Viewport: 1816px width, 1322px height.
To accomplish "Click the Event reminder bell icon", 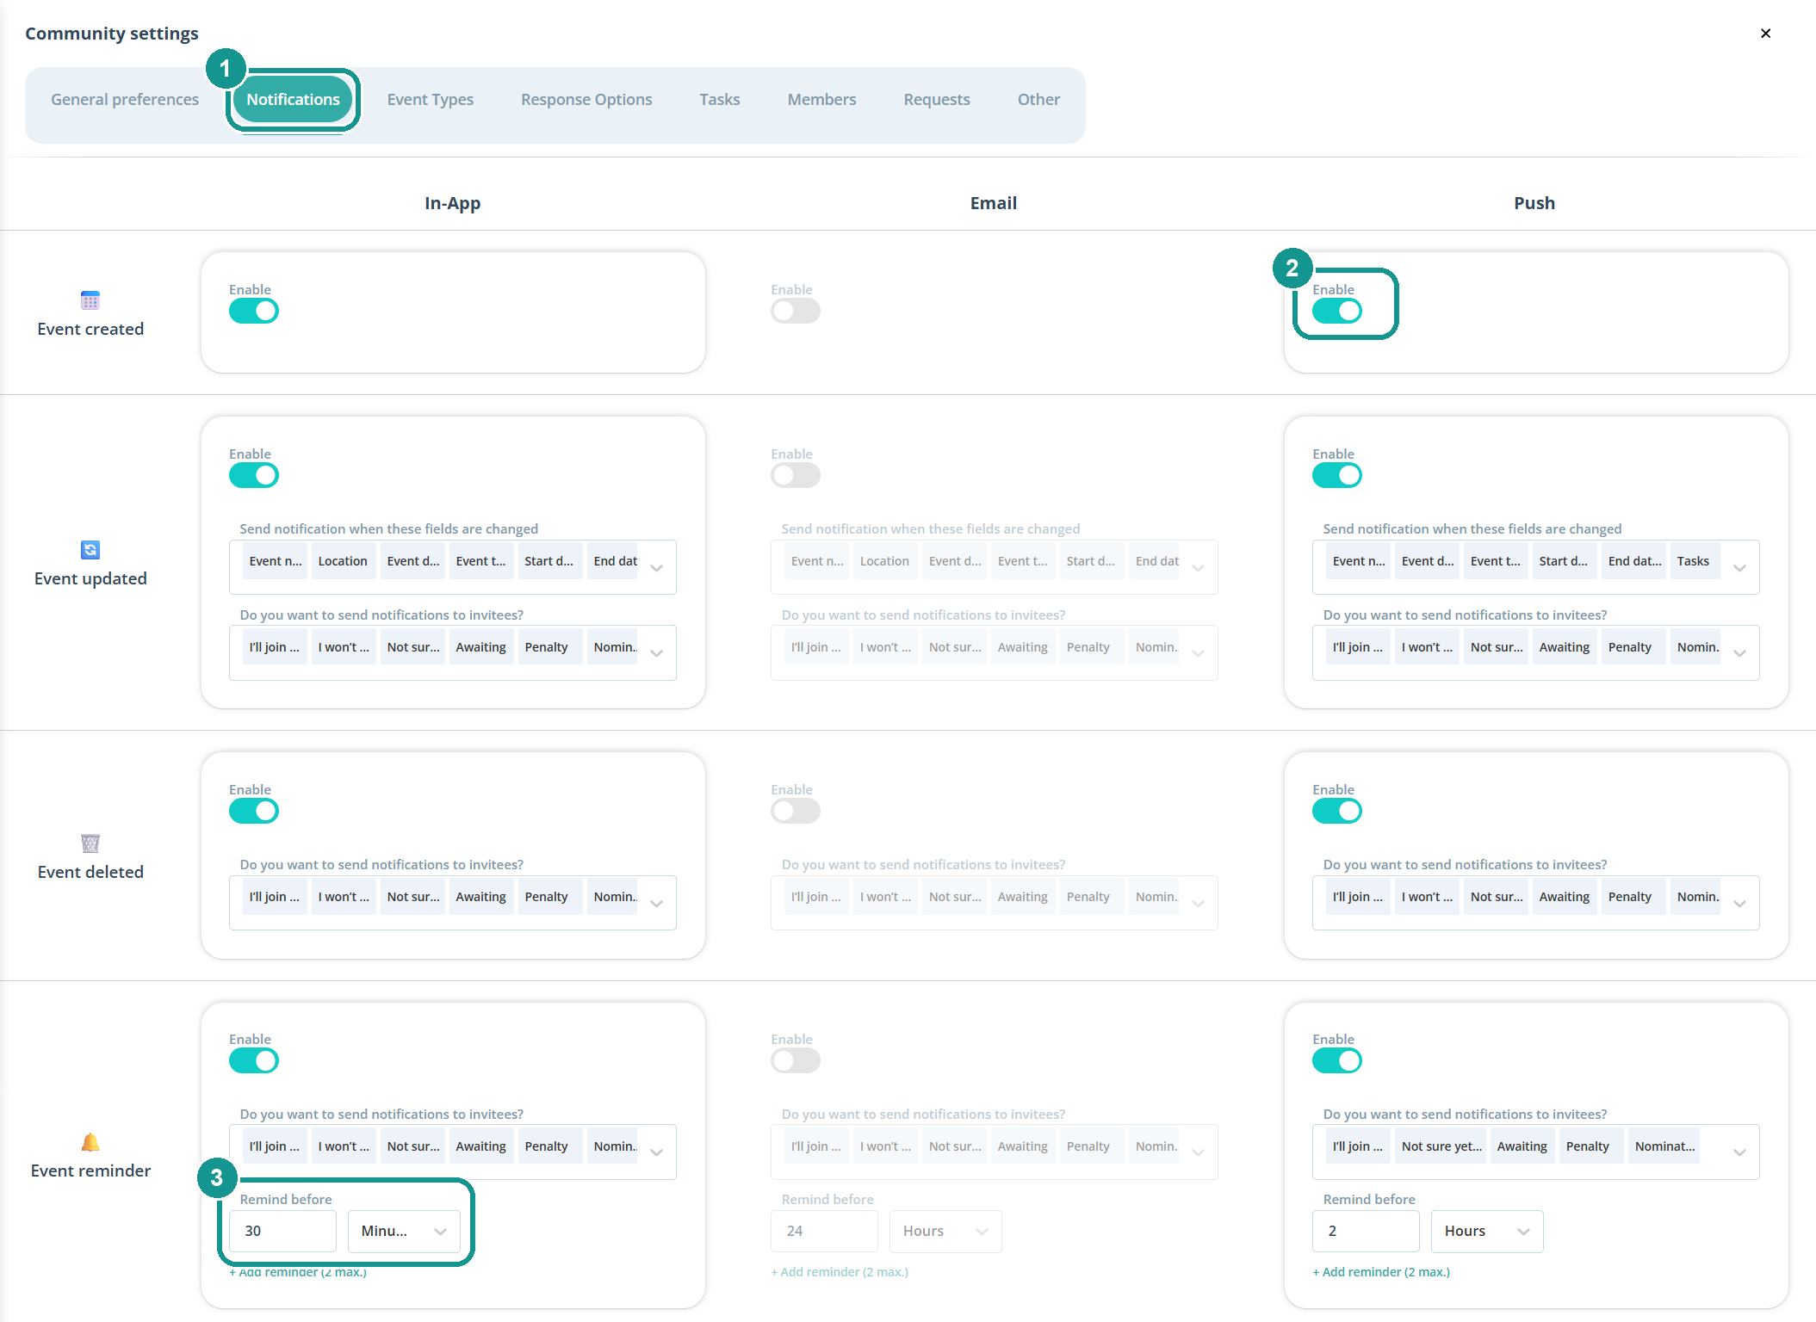I will click(x=90, y=1142).
